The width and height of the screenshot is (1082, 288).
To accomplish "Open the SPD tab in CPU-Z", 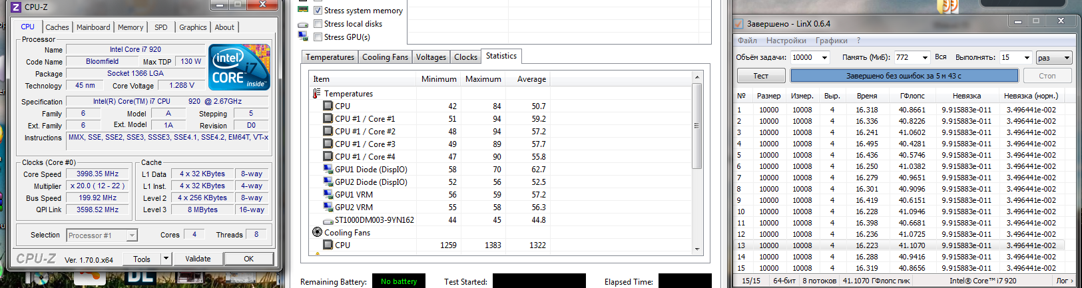I will point(161,27).
